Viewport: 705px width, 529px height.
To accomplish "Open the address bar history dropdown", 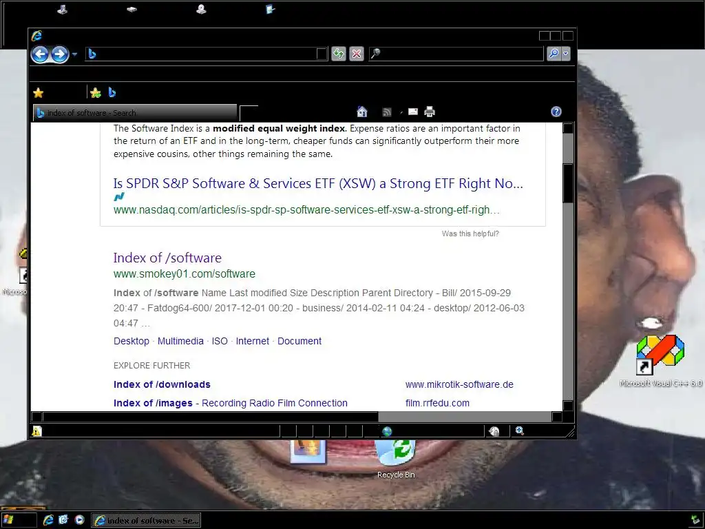I will [322, 54].
